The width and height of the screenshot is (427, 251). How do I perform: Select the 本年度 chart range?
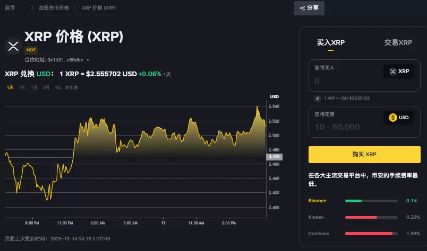coord(71,87)
